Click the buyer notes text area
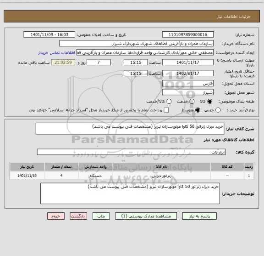 click(x=130, y=193)
